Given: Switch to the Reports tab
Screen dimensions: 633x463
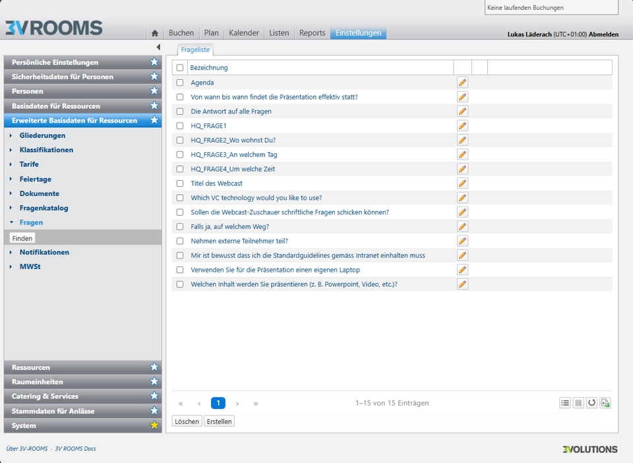Looking at the screenshot, I should [312, 33].
